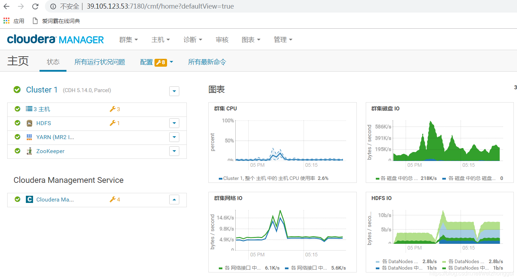Open the HDFS IO chart title

381,198
